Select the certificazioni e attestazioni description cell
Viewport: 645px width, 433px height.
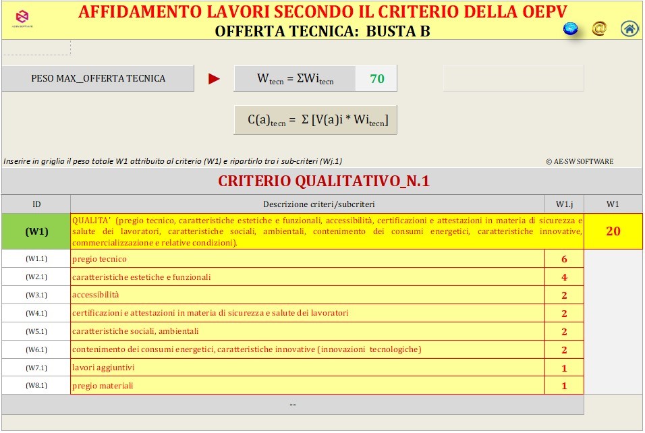click(307, 313)
